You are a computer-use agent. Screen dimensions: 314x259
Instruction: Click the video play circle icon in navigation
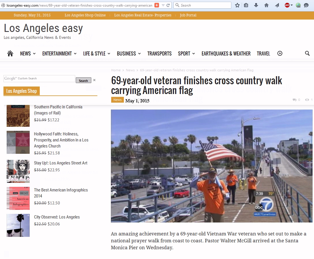[x=280, y=53]
